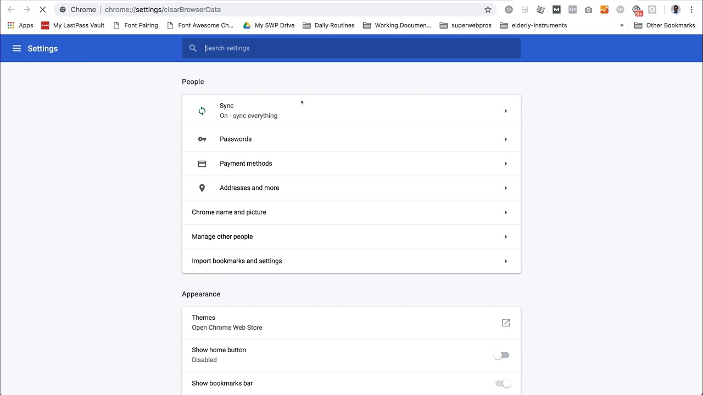Open the Working Documents bookmark folder
This screenshot has height=395, width=703.
click(397, 25)
